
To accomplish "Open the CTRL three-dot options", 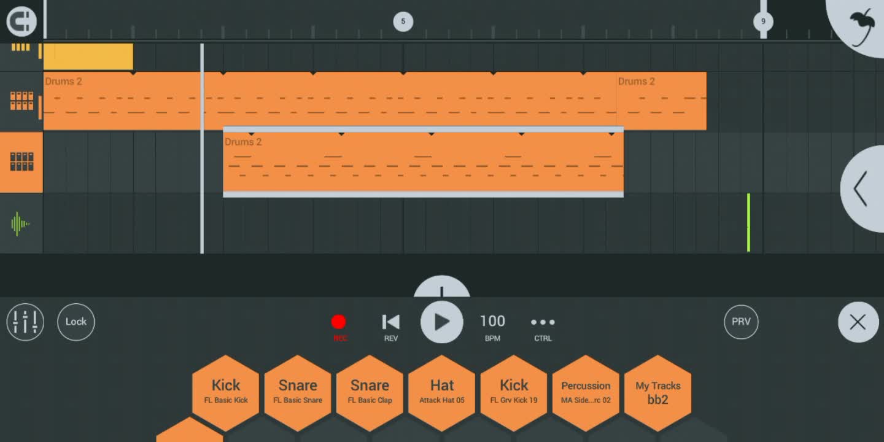I will tap(543, 327).
